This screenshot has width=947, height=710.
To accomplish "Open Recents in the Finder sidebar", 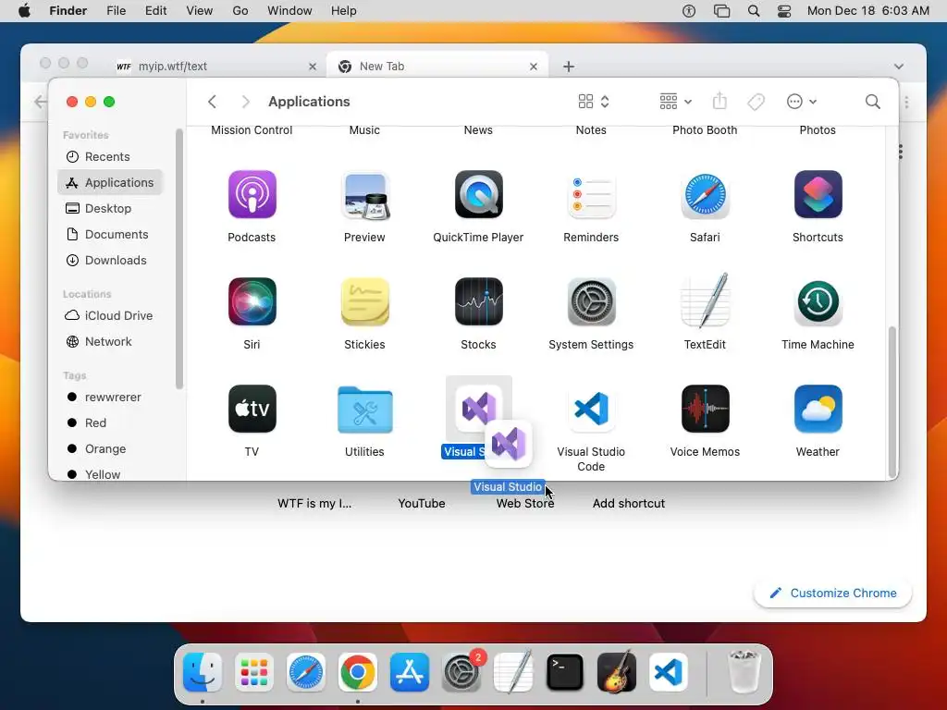I will point(111,156).
